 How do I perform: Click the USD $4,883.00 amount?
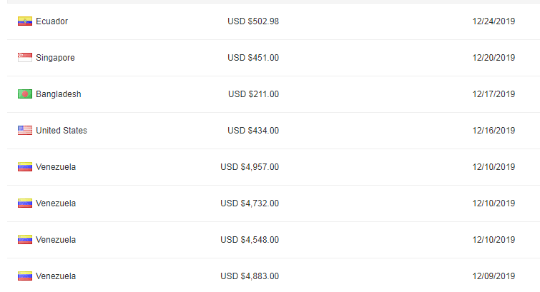click(250, 276)
